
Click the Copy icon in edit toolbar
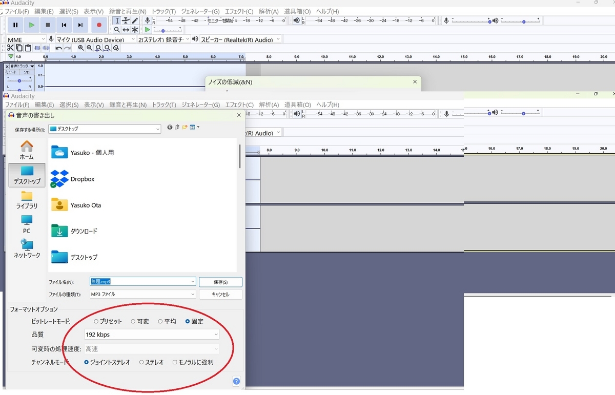[x=19, y=48]
